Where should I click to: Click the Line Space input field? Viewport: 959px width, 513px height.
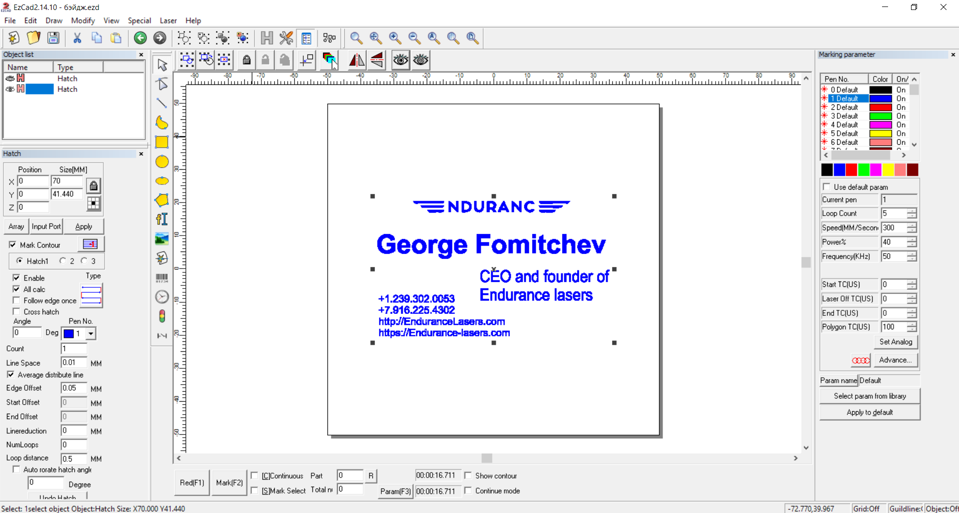pyautogui.click(x=73, y=363)
